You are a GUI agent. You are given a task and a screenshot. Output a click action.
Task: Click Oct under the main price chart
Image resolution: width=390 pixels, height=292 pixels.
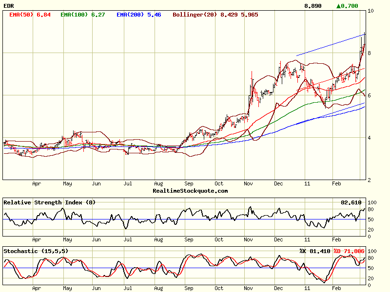point(219,184)
